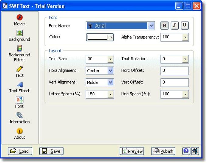Image resolution: width=207 pixels, height=163 pixels.
Task: Expand the Text Rotation dropdown
Action: [185, 59]
